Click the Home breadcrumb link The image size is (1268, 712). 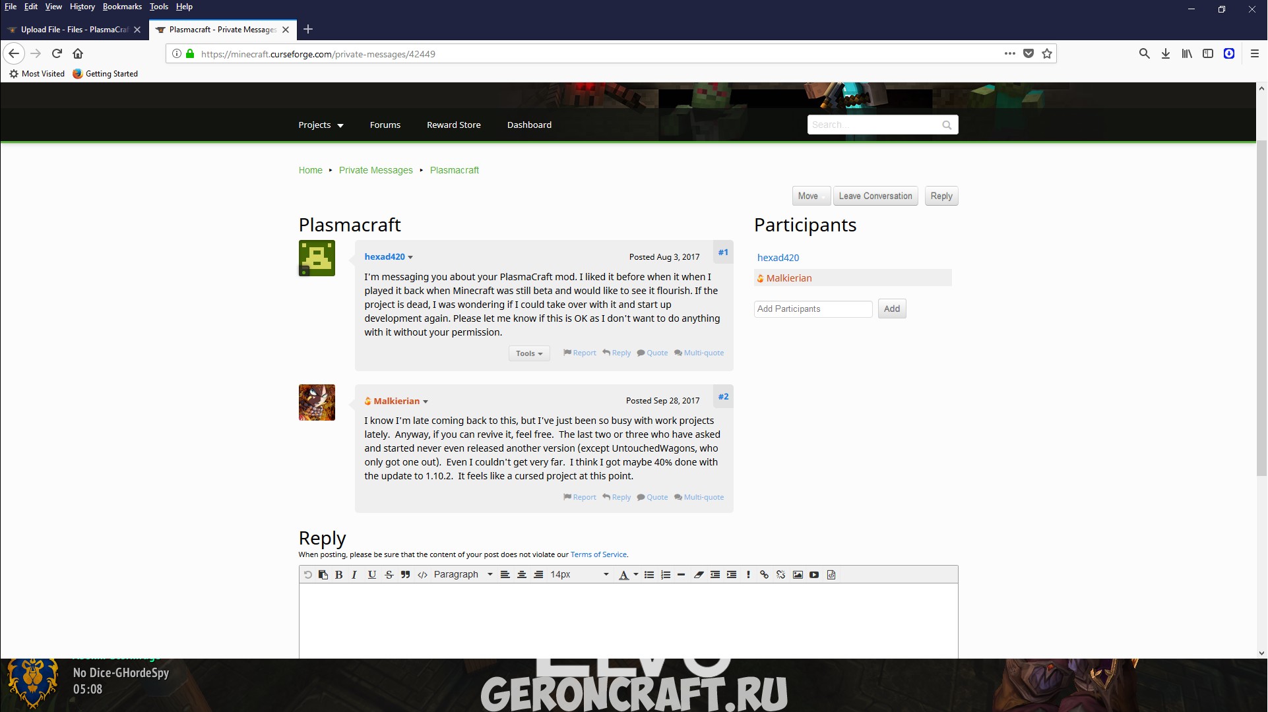310,170
